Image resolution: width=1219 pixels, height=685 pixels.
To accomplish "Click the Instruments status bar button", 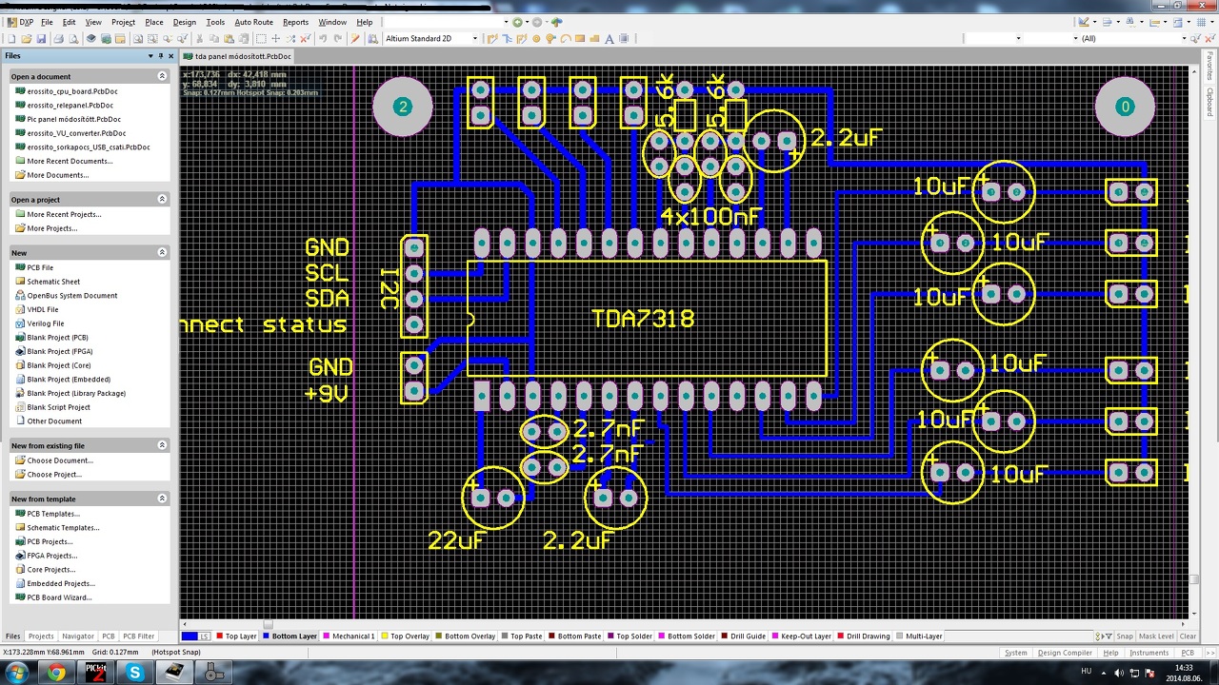I will coord(1149,653).
